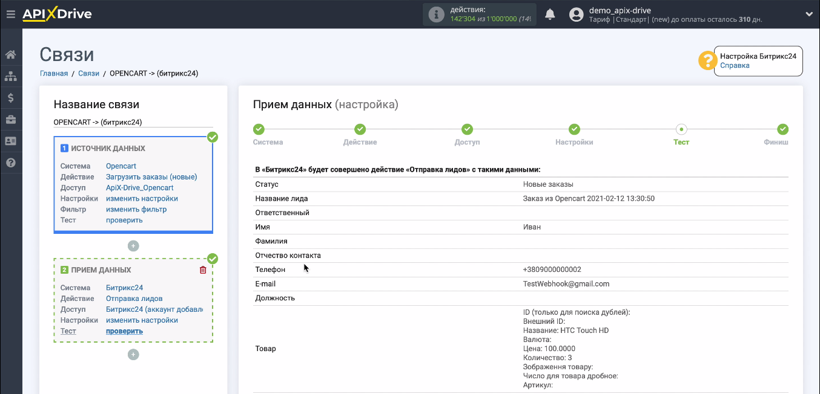Open the Отправка лидов action link
The height and width of the screenshot is (394, 820).
pos(134,299)
